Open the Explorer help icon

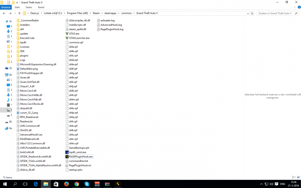tap(299, 7)
